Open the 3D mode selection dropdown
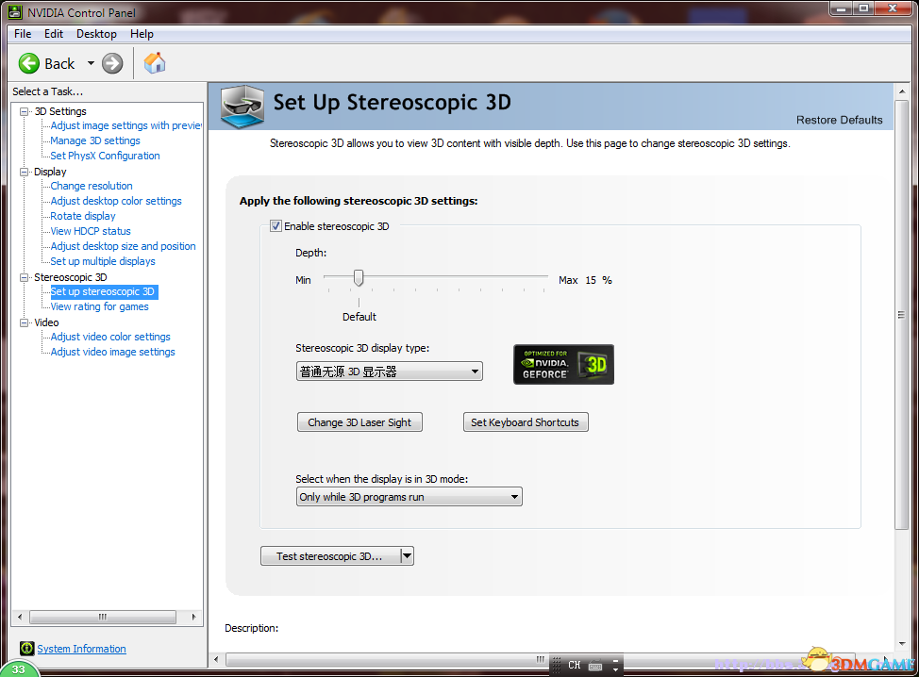 [x=409, y=497]
